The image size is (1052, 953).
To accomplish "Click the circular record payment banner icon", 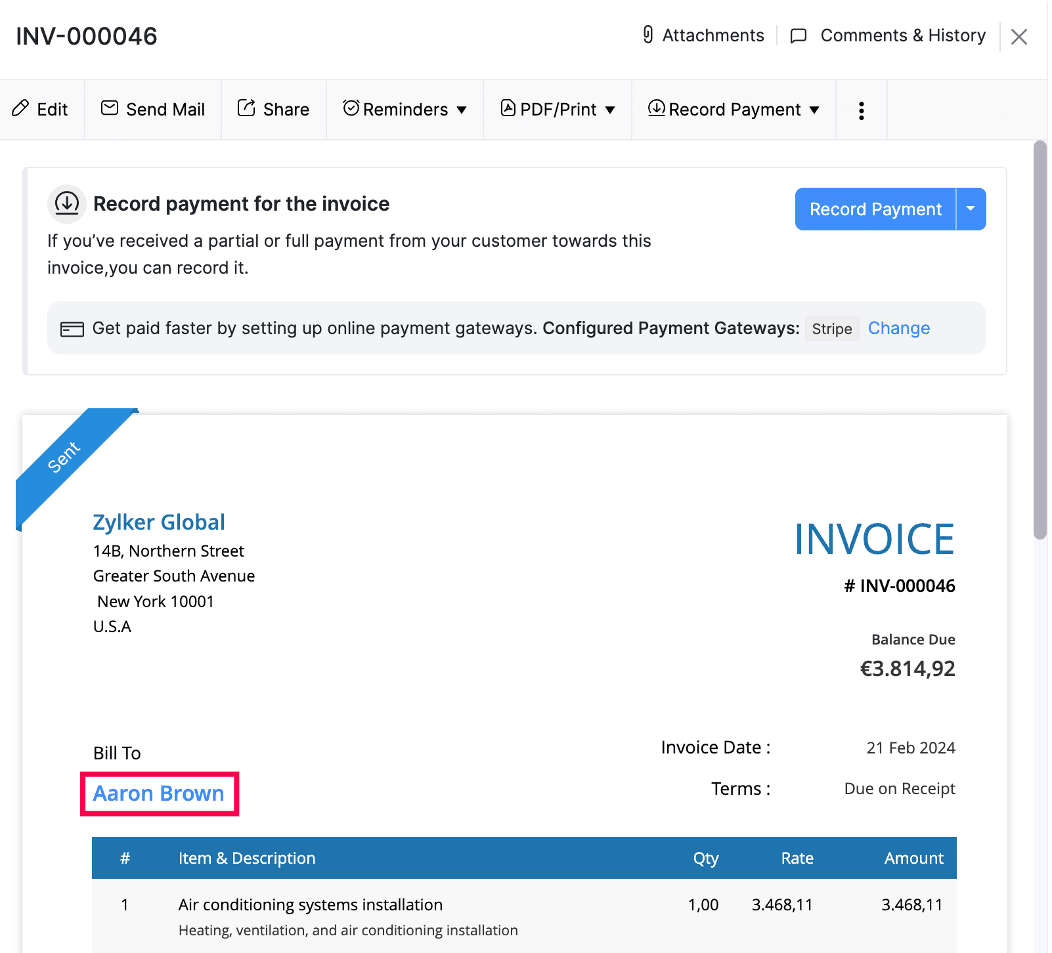I will pyautogui.click(x=66, y=203).
